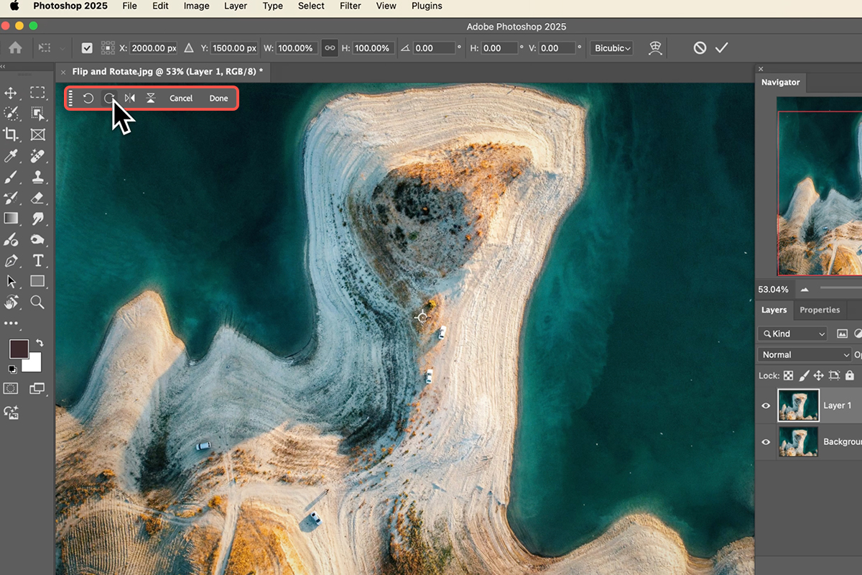Image resolution: width=862 pixels, height=575 pixels.
Task: Click the foreground color swatch
Action: 19,349
